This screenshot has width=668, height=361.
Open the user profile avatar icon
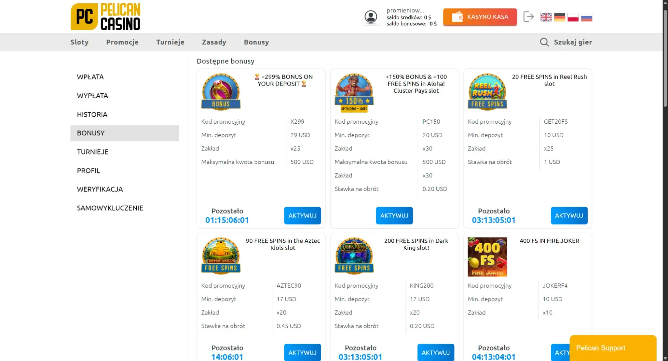(x=371, y=17)
